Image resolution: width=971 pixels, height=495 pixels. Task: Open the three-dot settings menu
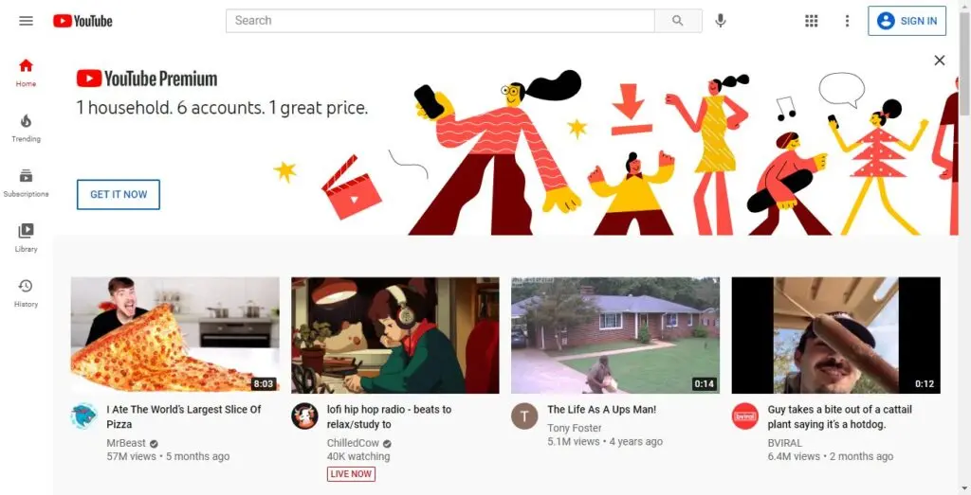(847, 21)
